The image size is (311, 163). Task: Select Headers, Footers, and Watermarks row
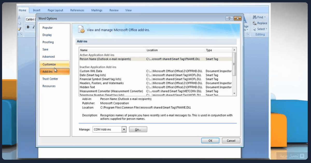[x=155, y=83]
